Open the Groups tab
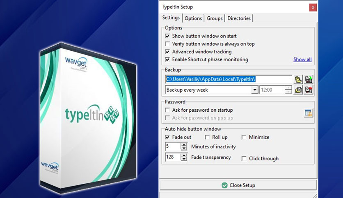Image resolution: width=343 pixels, height=198 pixels. [x=215, y=18]
